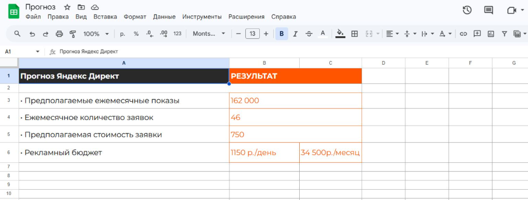528x200 pixels.
Task: Open the Правка menu
Action: [x=58, y=17]
